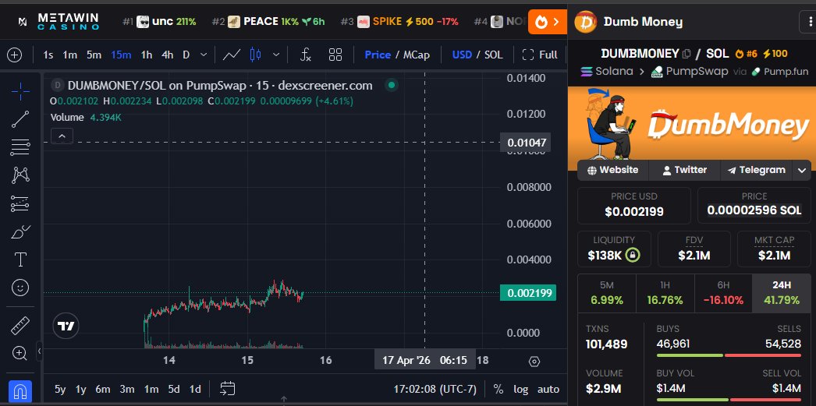The width and height of the screenshot is (816, 406).
Task: Toggle chart to MCap mode
Action: click(x=417, y=55)
